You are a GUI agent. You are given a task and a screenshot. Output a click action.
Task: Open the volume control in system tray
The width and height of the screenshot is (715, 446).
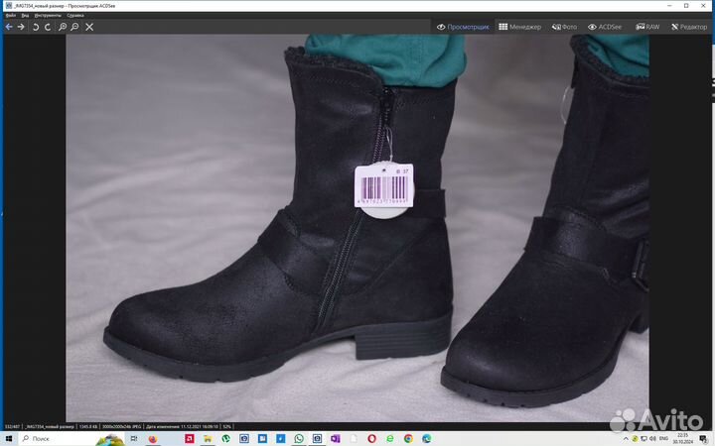tap(652, 439)
